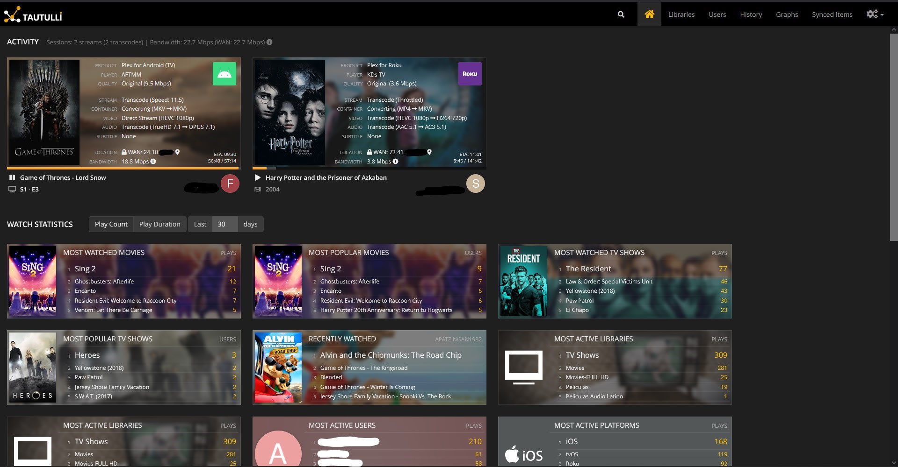The height and width of the screenshot is (467, 898).
Task: Click the Android platform icon on Game of Thrones stream
Action: [224, 73]
